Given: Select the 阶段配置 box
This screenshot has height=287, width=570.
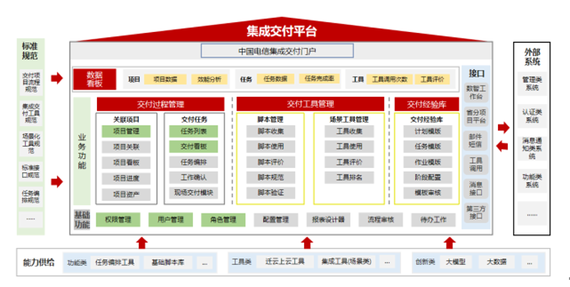Looking at the screenshot, I should 427,177.
